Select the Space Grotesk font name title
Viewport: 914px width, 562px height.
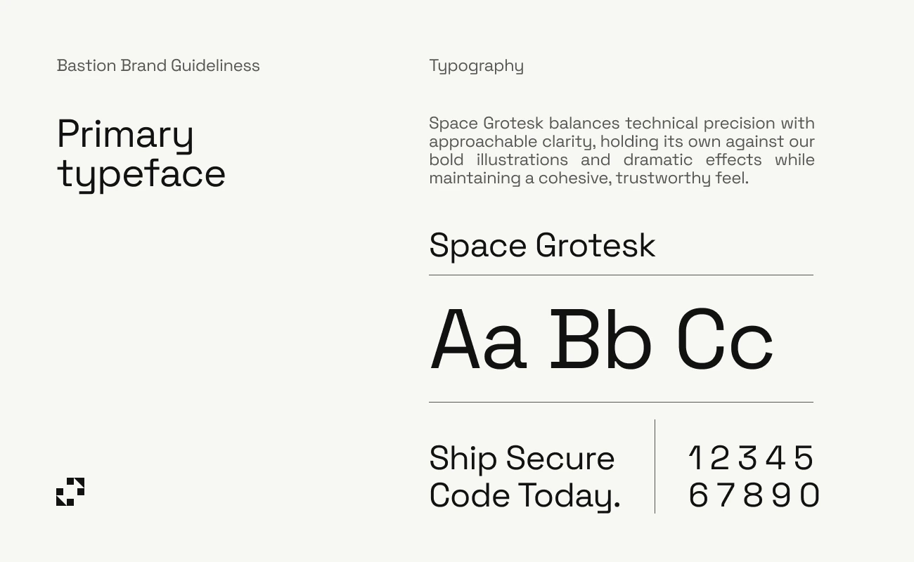pyautogui.click(x=542, y=245)
